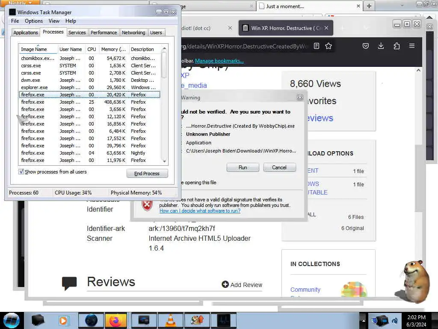This screenshot has height=329, width=438.
Task: Open Task Manager Help menu
Action: tap(71, 21)
